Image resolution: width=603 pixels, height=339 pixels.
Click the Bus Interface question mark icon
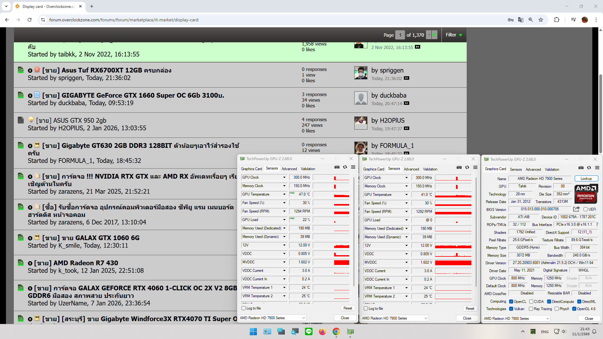tap(597, 224)
